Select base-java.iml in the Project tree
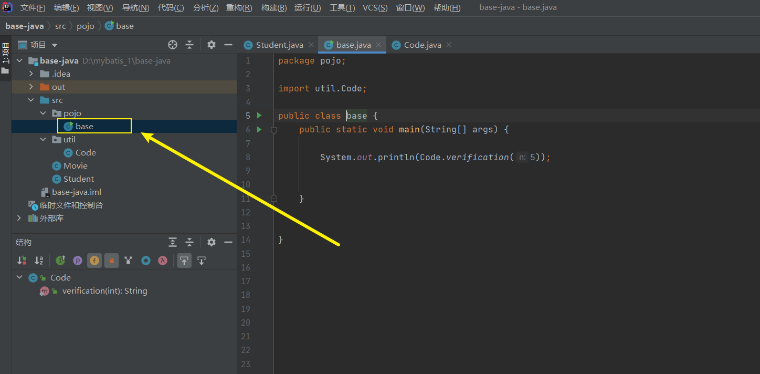Viewport: 760px width, 374px height. pos(71,192)
